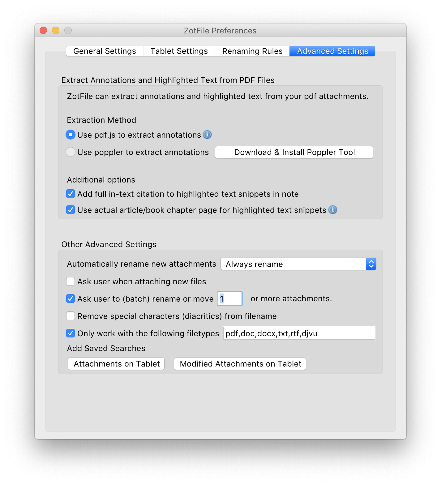
Task: Toggle 'Only work with the following filetypes'
Action: tap(71, 333)
